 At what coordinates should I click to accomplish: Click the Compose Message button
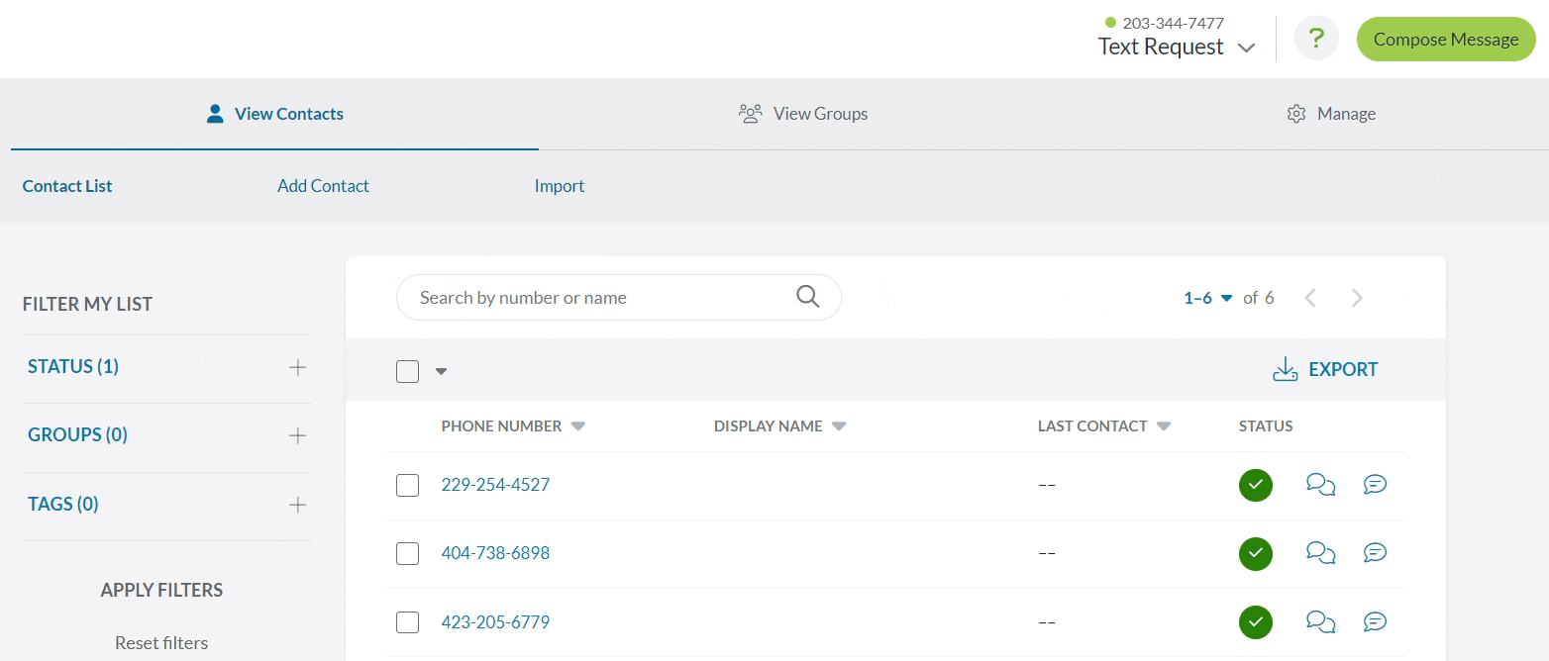click(x=1445, y=39)
